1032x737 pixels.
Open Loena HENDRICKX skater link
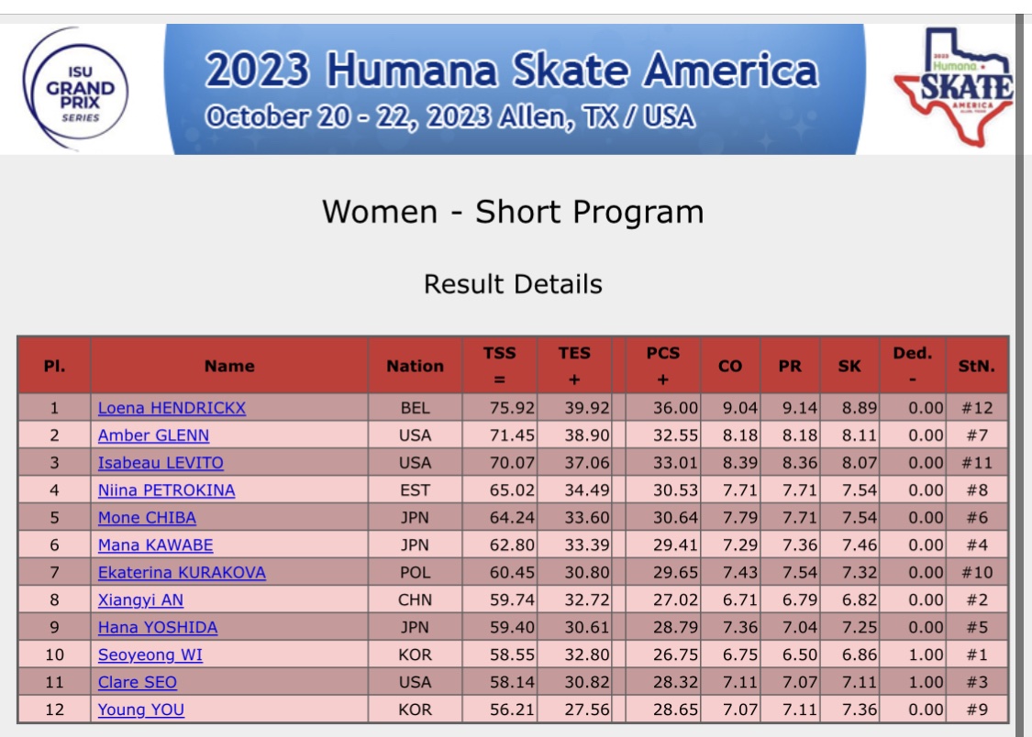[x=172, y=408]
